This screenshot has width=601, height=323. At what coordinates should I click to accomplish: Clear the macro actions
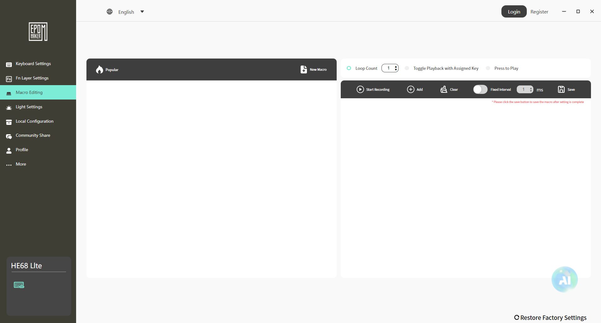pos(454,90)
